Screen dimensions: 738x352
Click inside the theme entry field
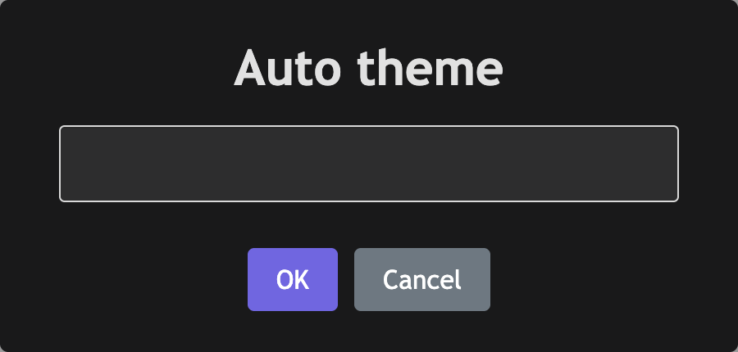pyautogui.click(x=369, y=164)
